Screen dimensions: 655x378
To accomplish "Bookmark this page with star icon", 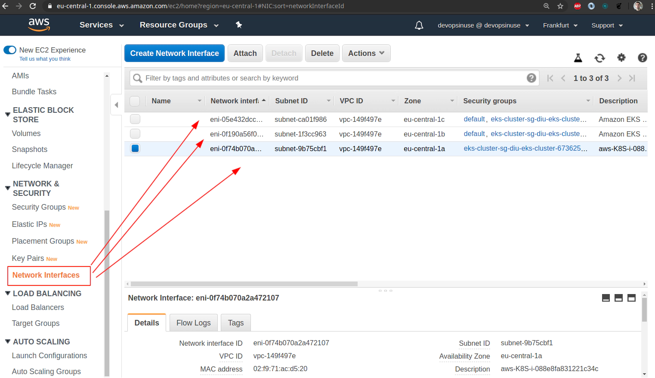I will (x=560, y=6).
